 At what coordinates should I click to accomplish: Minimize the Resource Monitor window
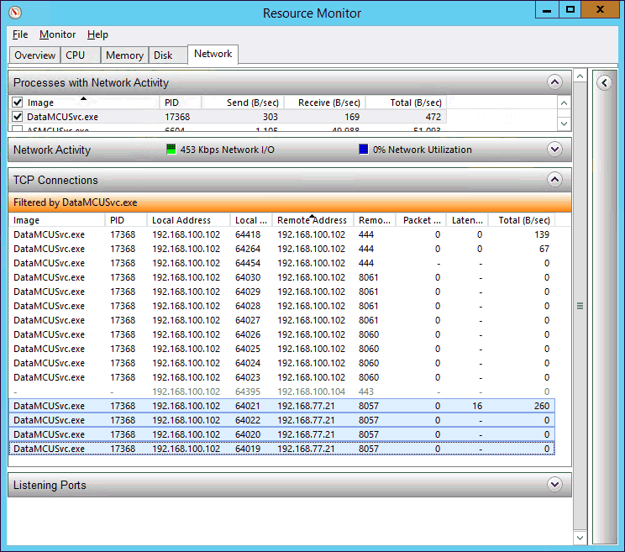click(x=547, y=9)
